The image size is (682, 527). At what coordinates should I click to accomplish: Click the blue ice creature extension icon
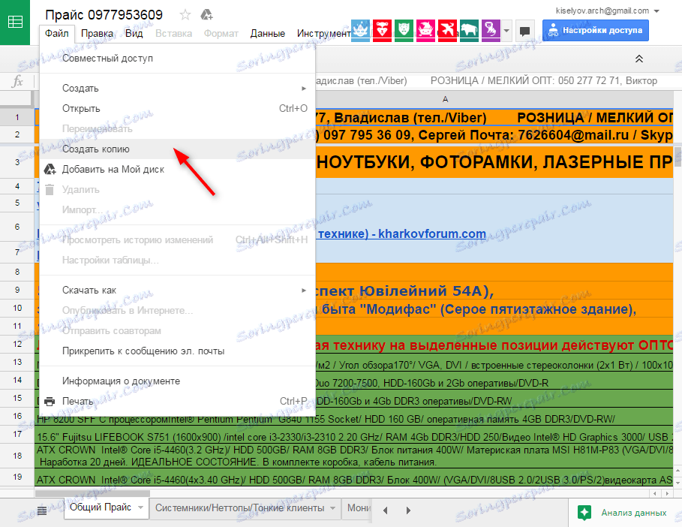(x=360, y=30)
